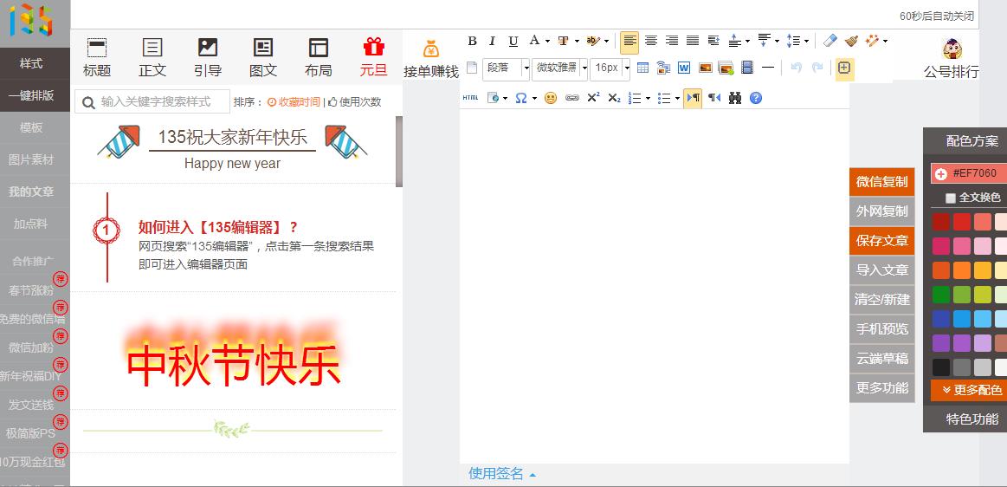Expand the special character Omega dropdown
This screenshot has height=487, width=1007.
(x=534, y=98)
